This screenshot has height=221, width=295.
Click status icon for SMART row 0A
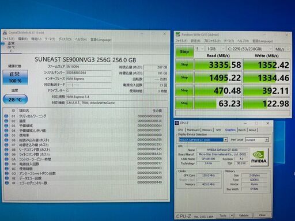pyautogui.click(x=6, y=159)
